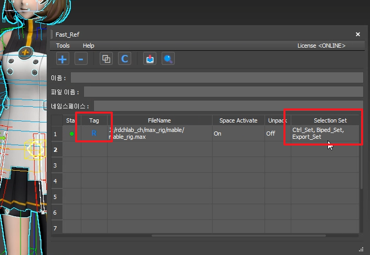Click the 네임스페이스 namespace input field

point(228,106)
